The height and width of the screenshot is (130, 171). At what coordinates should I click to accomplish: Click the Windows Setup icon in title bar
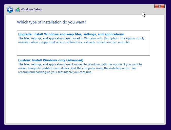pyautogui.click(x=17, y=10)
